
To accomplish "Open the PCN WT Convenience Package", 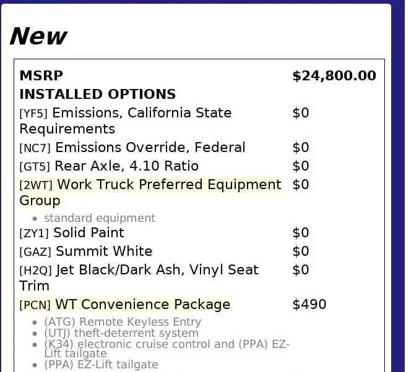I will (x=125, y=305).
